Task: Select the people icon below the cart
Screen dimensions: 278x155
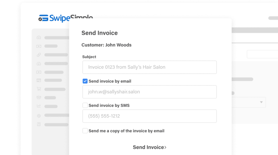Action: 38,98
